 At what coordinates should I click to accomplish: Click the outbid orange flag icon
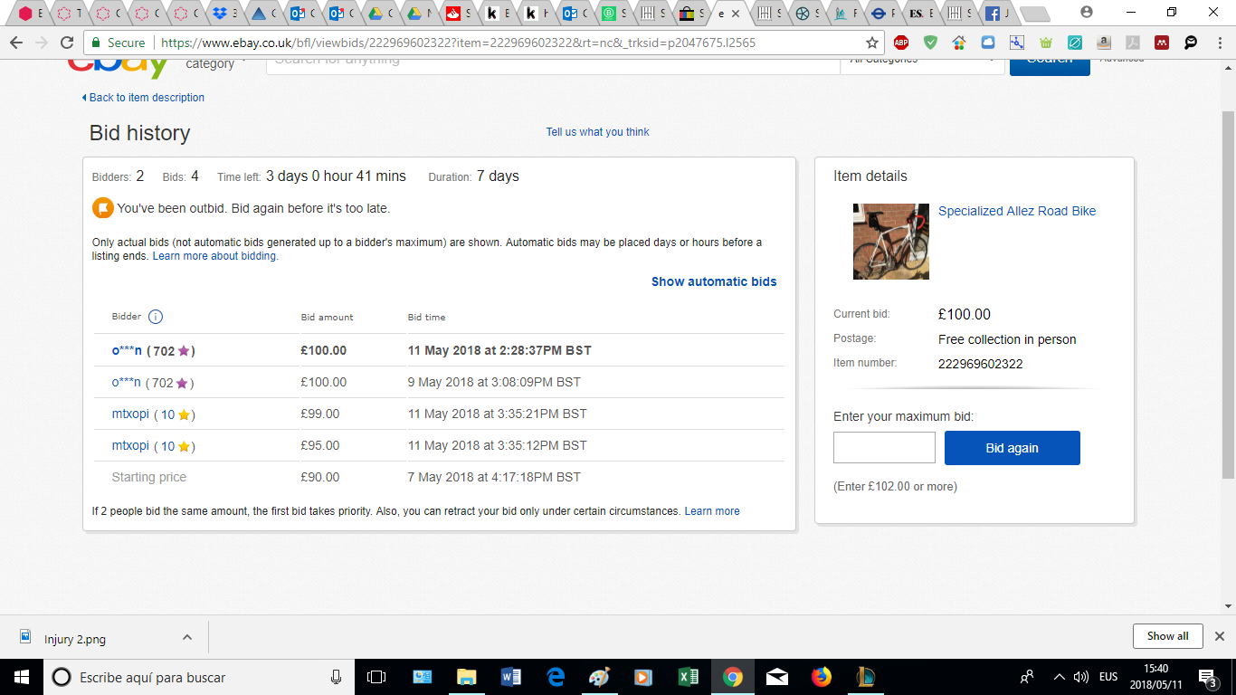point(103,208)
